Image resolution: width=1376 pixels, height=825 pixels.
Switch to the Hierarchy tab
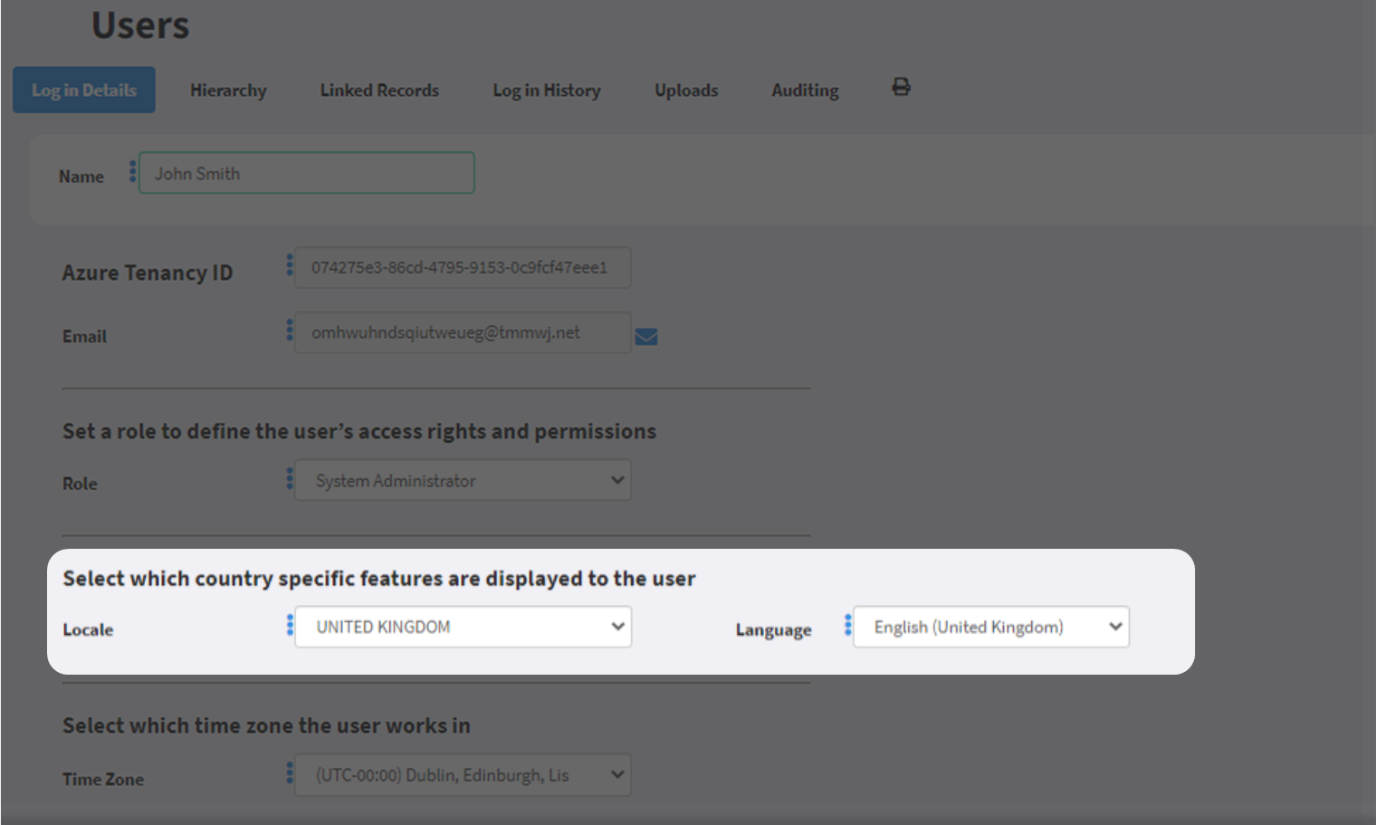[228, 90]
